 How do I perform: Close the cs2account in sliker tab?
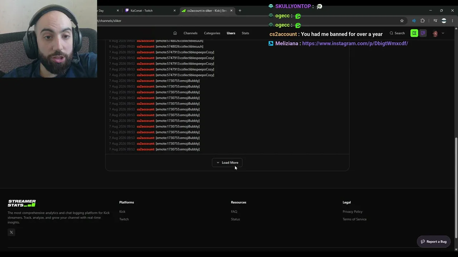pyautogui.click(x=231, y=11)
